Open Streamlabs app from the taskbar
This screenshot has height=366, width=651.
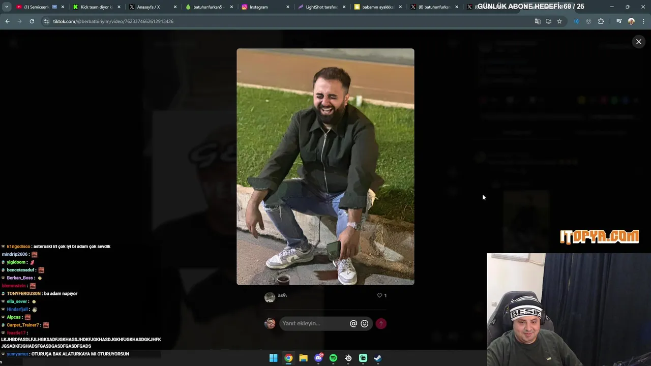click(x=363, y=358)
